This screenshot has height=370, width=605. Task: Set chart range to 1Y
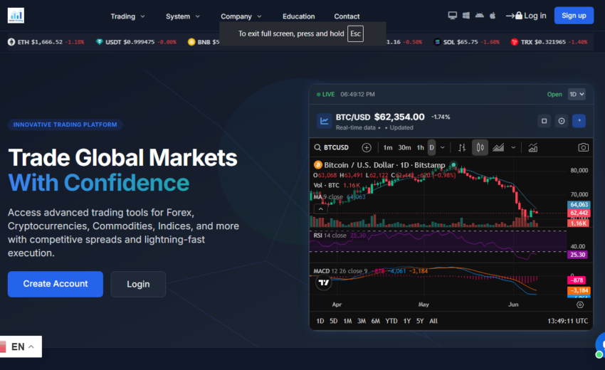407,321
